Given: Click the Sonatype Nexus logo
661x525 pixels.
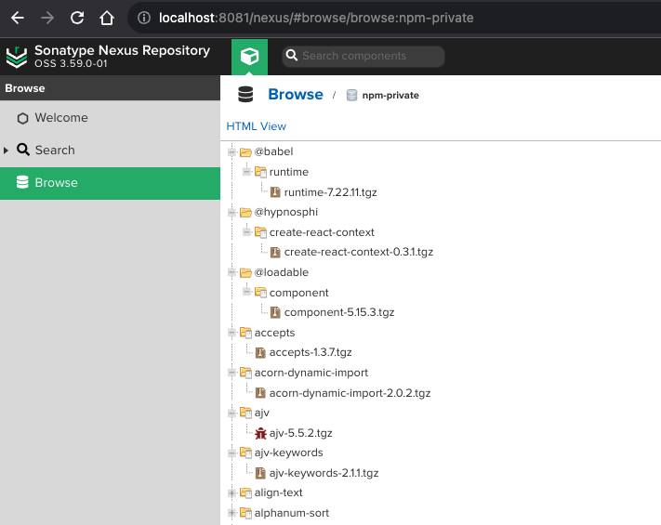Looking at the screenshot, I should point(17,57).
